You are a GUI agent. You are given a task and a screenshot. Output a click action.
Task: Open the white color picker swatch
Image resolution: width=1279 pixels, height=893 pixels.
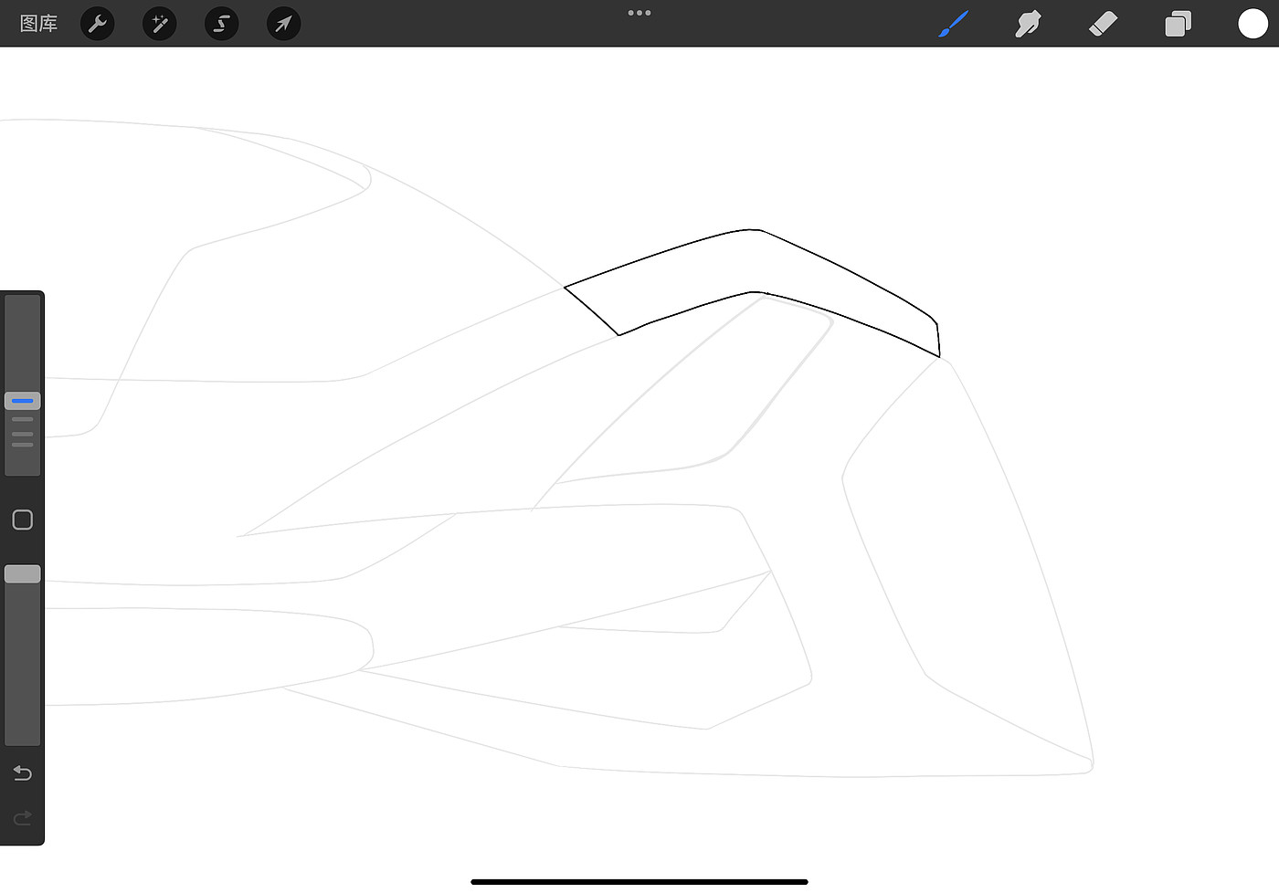[1253, 24]
